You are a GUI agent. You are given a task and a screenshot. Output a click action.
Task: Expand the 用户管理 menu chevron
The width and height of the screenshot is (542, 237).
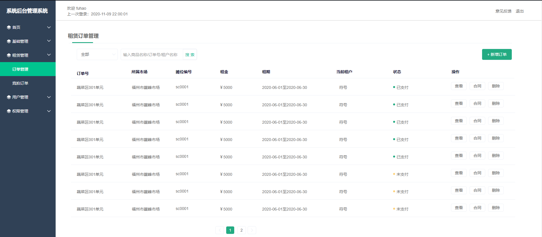pyautogui.click(x=49, y=97)
